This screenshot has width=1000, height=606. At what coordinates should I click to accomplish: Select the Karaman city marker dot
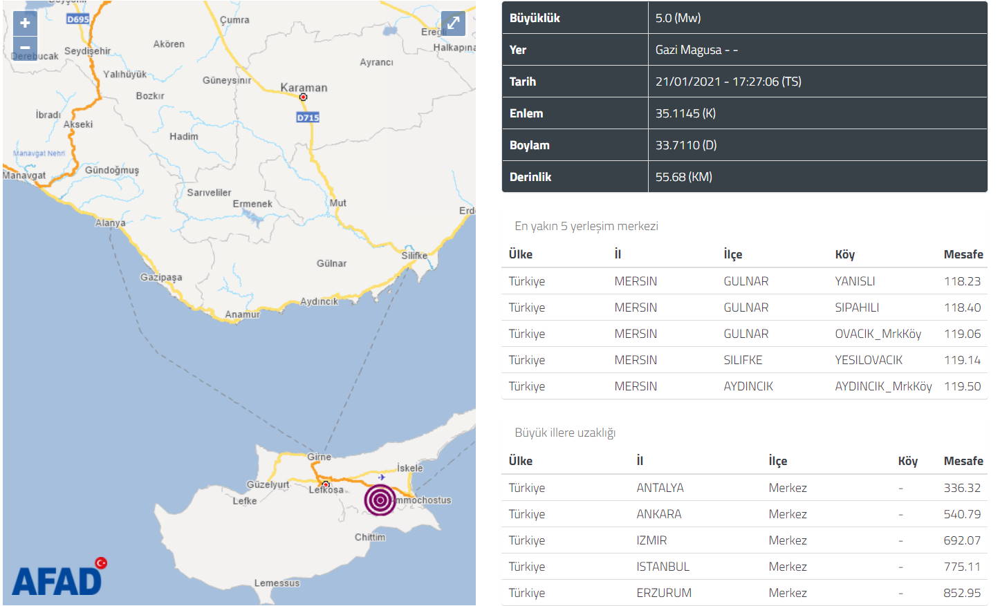coord(303,97)
